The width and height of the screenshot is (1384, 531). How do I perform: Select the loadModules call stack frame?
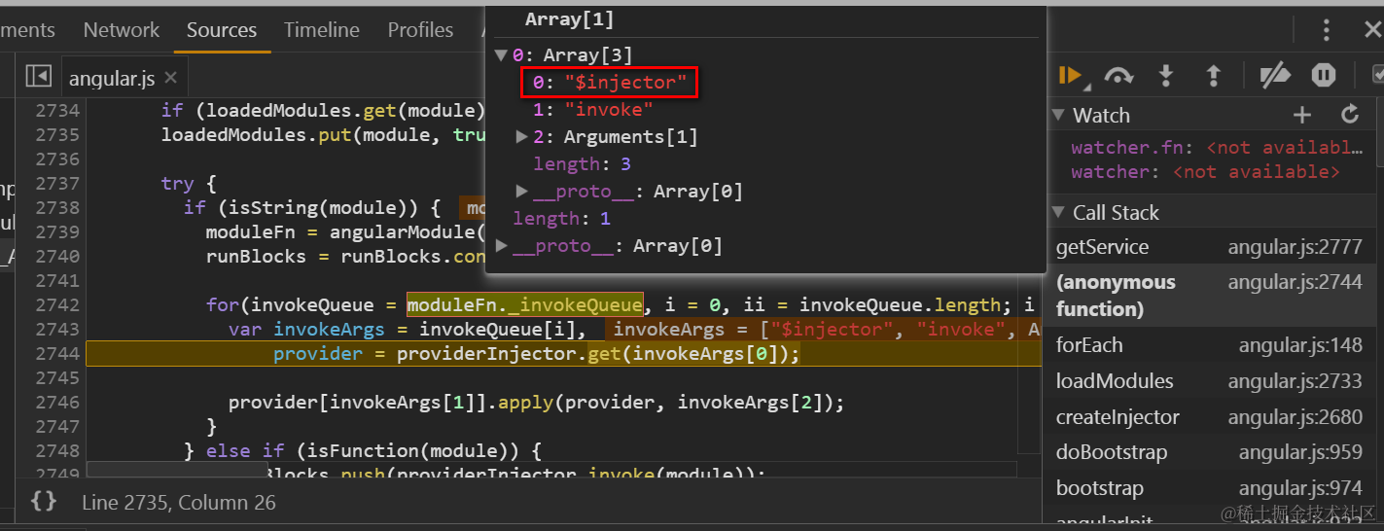pyautogui.click(x=1213, y=381)
